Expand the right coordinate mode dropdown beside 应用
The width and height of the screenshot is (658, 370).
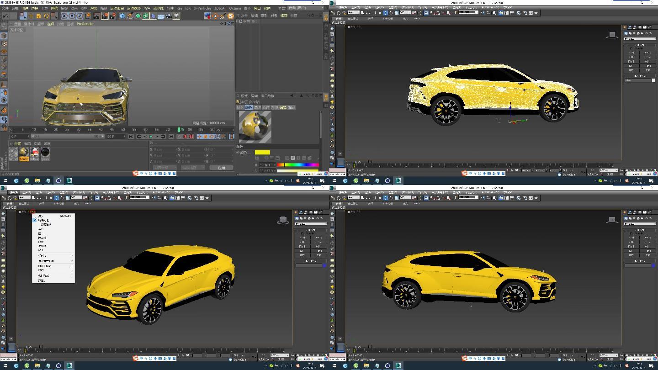click(193, 168)
